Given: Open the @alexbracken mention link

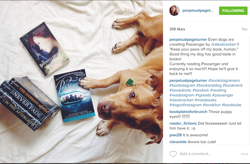Looking at the screenshot, I should click(x=223, y=44).
